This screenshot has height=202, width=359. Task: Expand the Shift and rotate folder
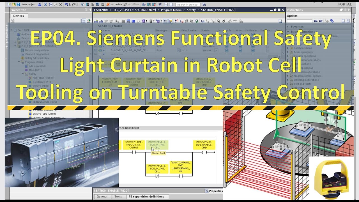tap(288, 84)
